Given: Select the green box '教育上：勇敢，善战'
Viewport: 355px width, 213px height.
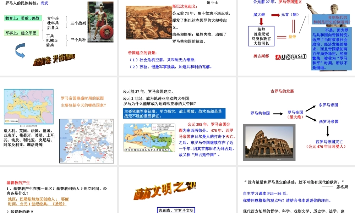Looking at the screenshot, I should pyautogui.click(x=23, y=18).
